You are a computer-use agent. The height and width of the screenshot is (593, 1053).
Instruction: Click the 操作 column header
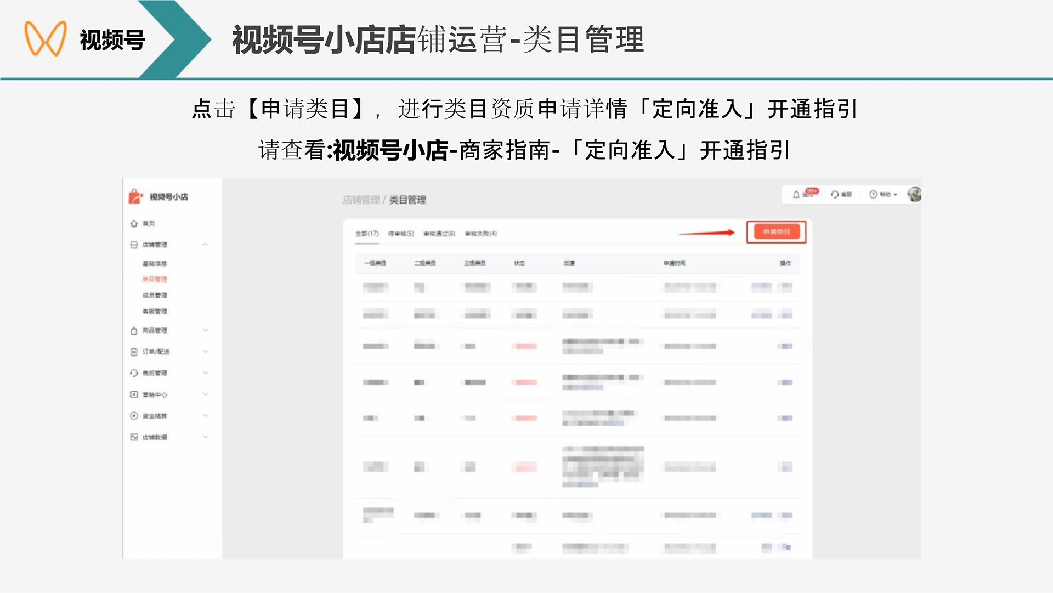785,263
